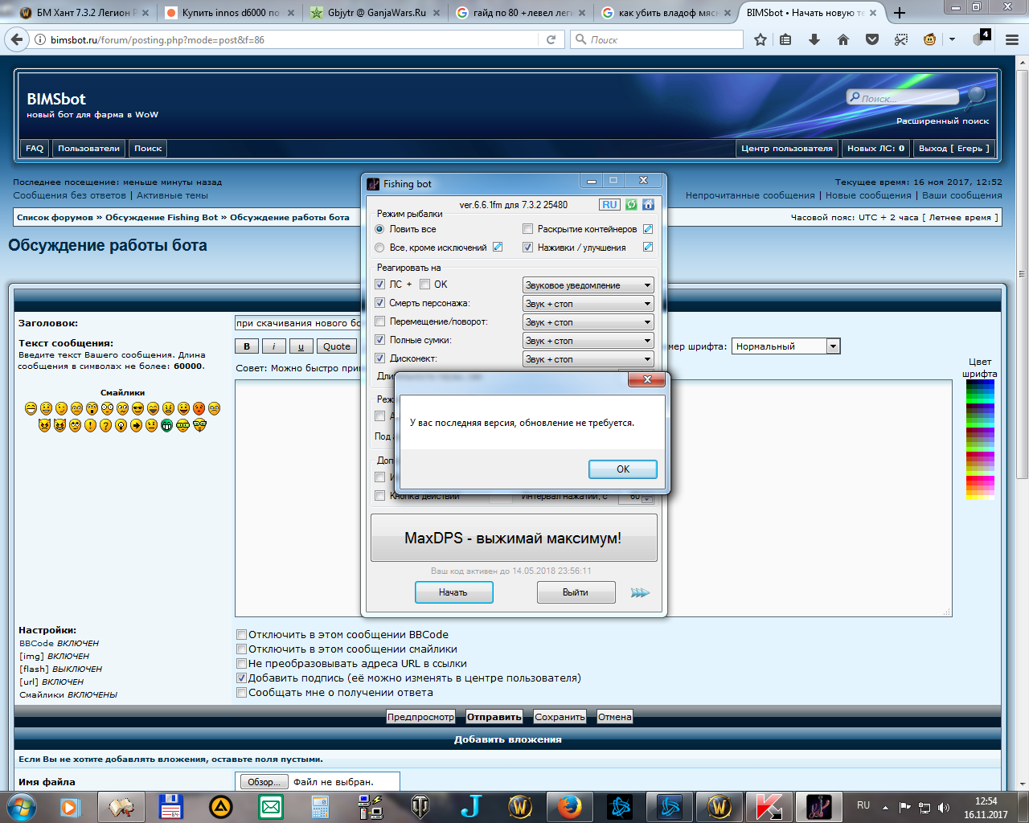
Task: Open the font size 'Нормальный' dropdown
Action: 785,346
